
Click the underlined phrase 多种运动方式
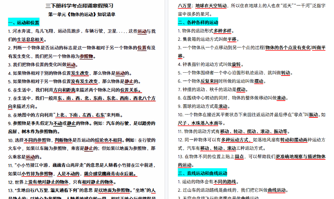pos(235,140)
